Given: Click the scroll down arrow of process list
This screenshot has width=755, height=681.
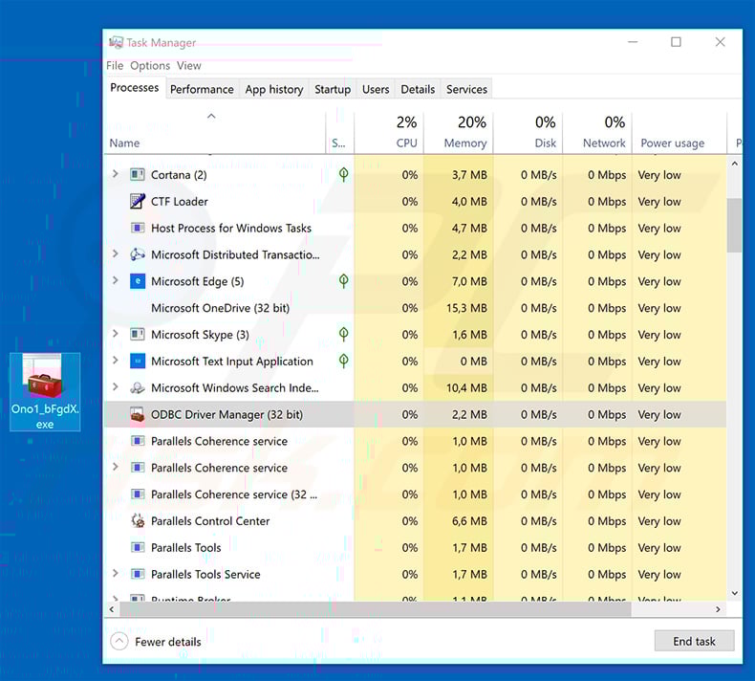Looking at the screenshot, I should tap(734, 593).
